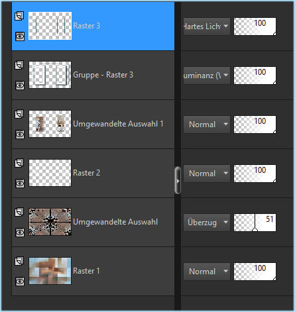
Task: Open blend mode dropdown for Umgewandelte Auswahl 1
Action: coord(207,125)
